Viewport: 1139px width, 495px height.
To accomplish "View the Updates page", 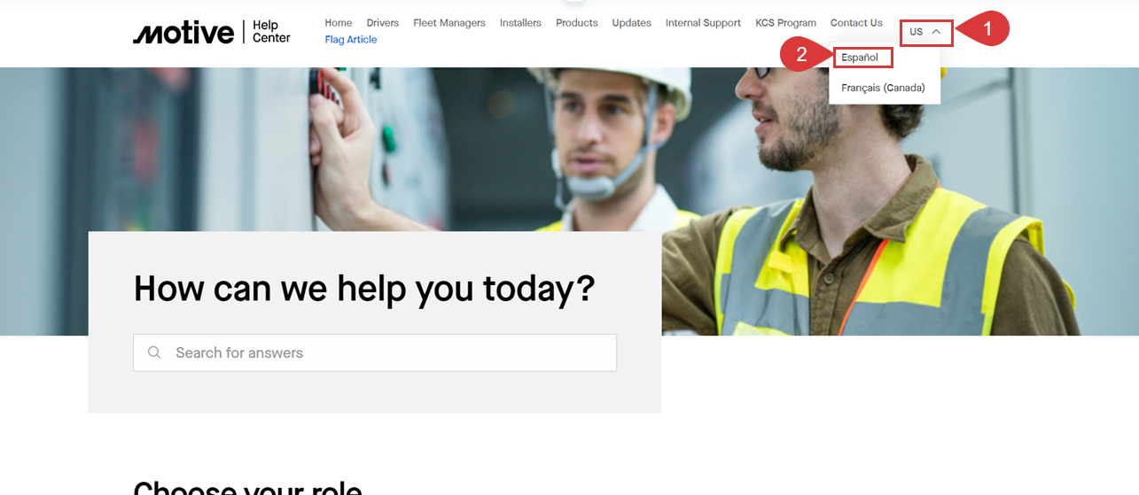I will click(631, 23).
